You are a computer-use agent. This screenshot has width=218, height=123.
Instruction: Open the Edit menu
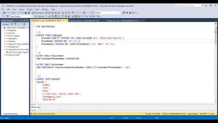tap(8, 9)
